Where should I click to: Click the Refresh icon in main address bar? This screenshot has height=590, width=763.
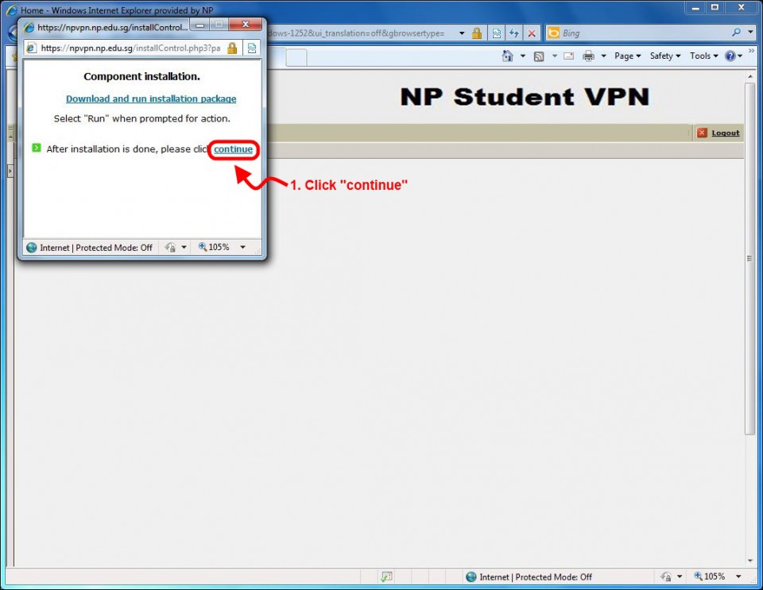(514, 33)
